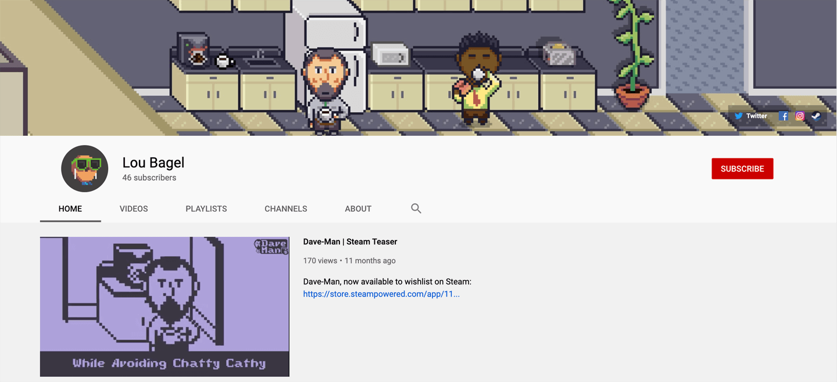Switch to the Home tab
Viewport: 837px width, 382px height.
(70, 208)
